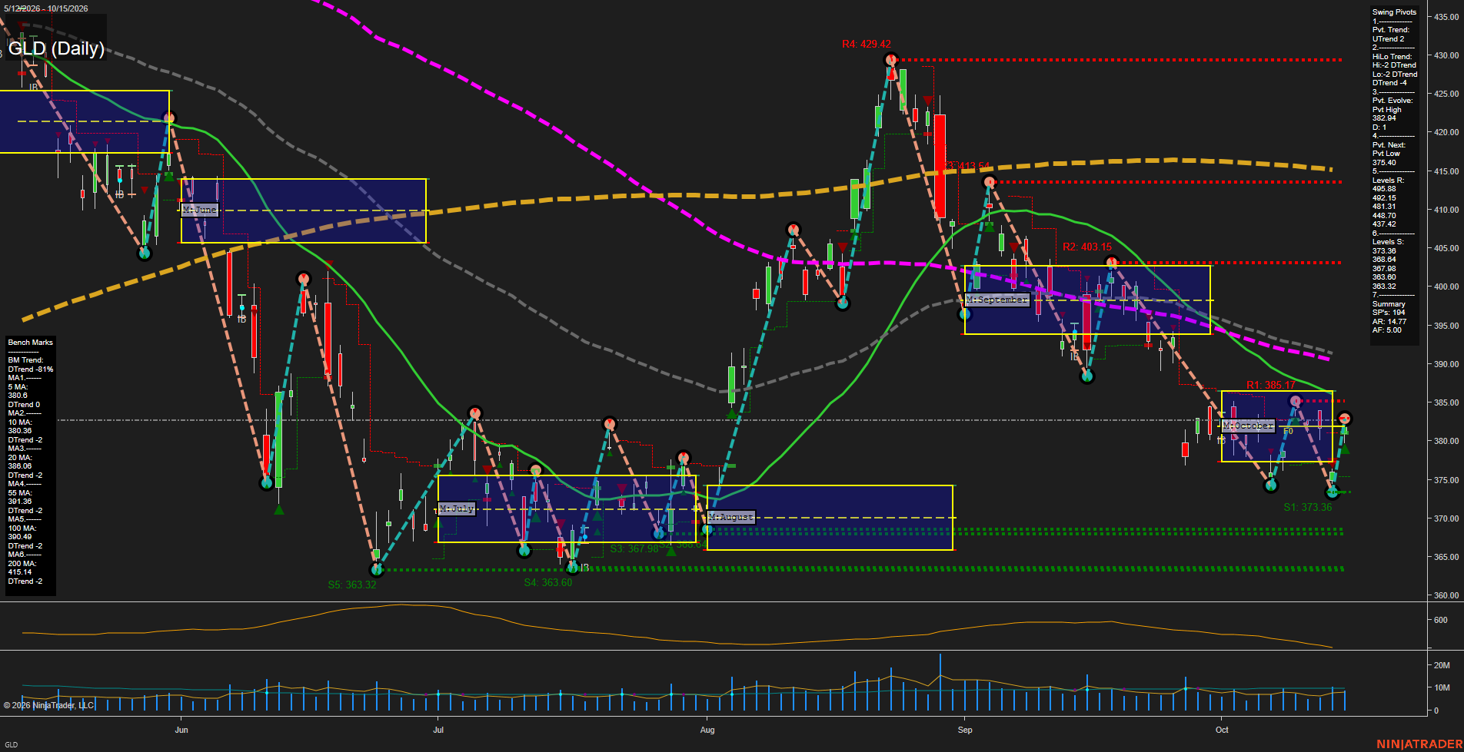Click the S3: 367.98 support label
The height and width of the screenshot is (752, 1464).
[634, 548]
